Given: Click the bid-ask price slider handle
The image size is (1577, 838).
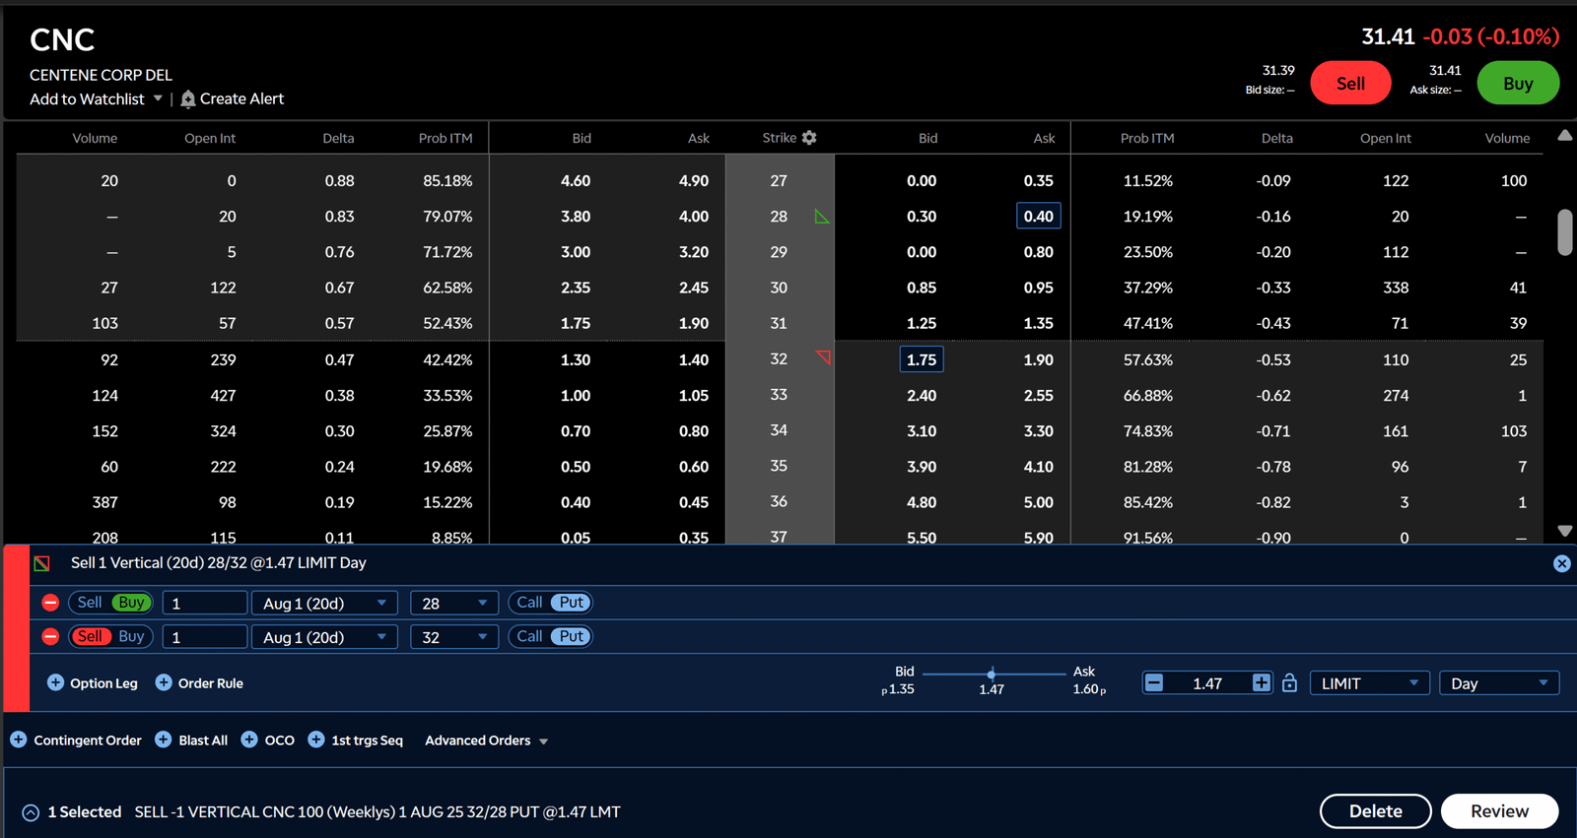Looking at the screenshot, I should click(x=992, y=674).
